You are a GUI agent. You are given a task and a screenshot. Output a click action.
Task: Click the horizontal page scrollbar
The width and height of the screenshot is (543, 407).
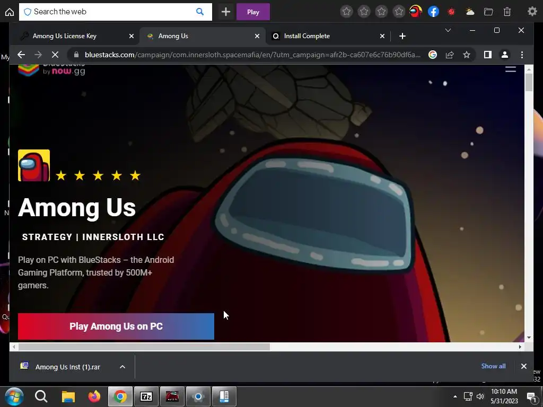144,347
